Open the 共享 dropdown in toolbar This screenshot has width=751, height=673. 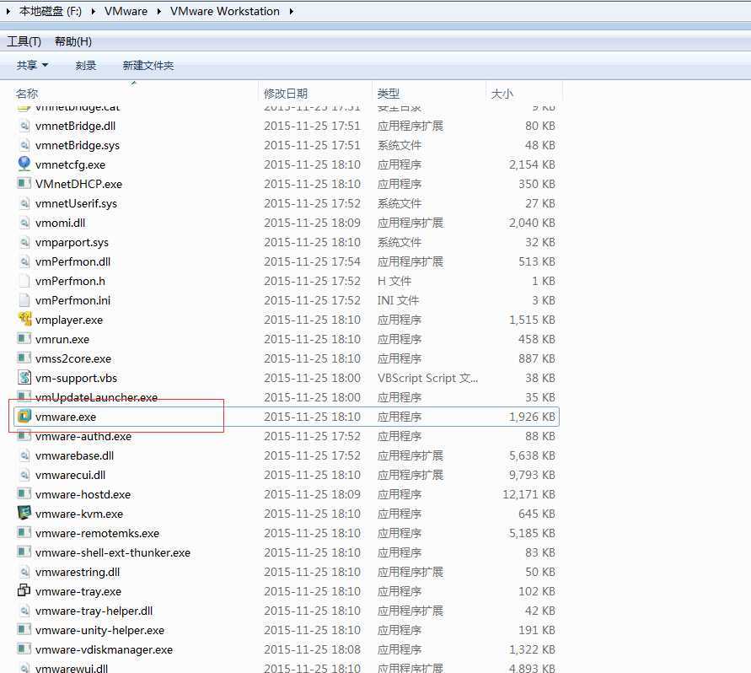(x=32, y=65)
